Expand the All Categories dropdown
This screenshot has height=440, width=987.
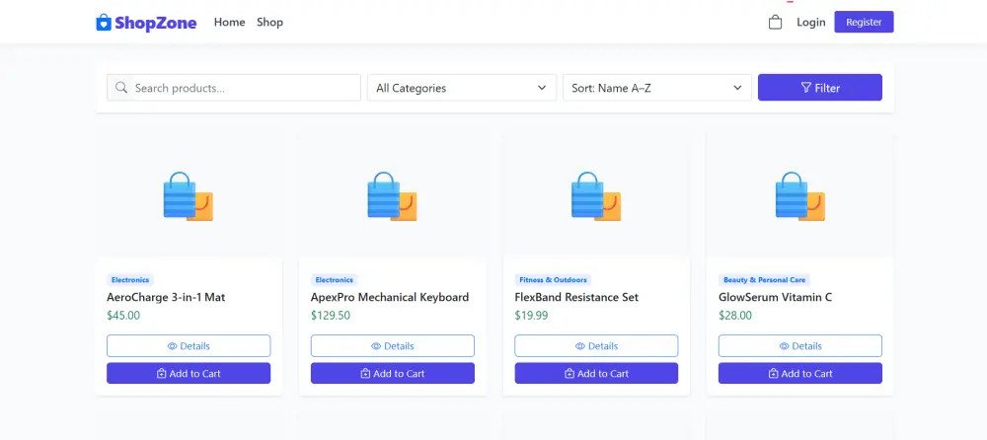(x=462, y=88)
